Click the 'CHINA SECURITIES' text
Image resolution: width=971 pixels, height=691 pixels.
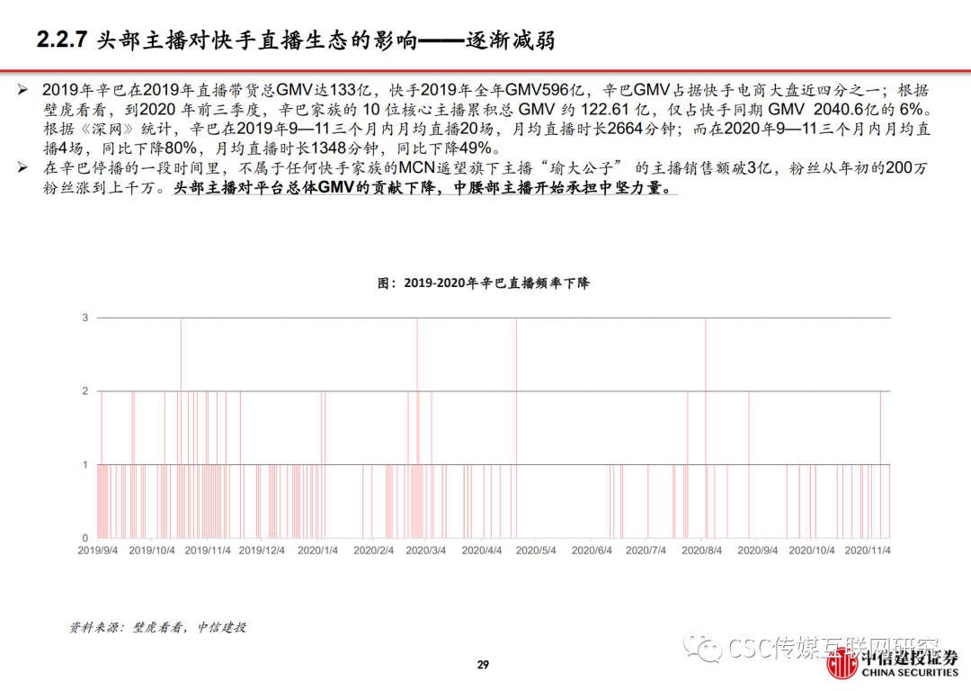click(x=910, y=673)
